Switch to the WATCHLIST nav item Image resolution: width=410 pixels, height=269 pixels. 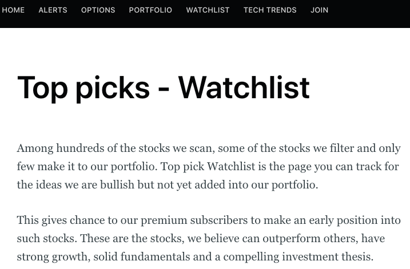tap(208, 10)
